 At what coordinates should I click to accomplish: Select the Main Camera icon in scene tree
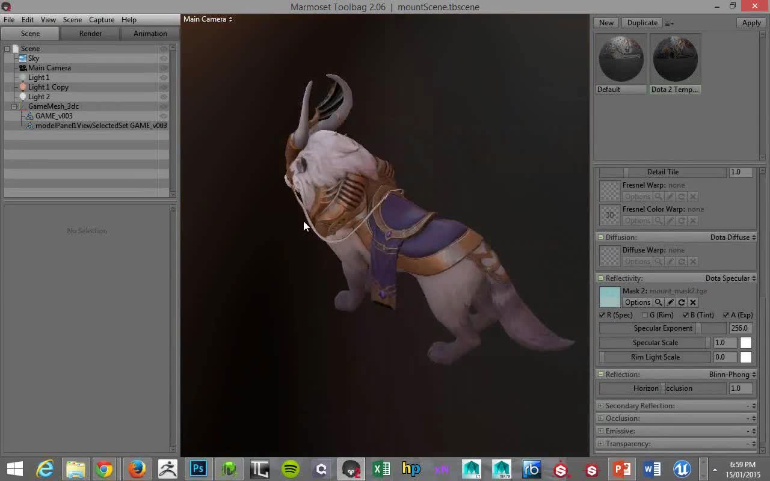coord(23,68)
